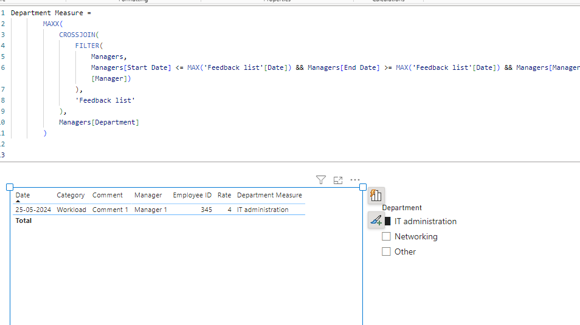Select the IT administration measure cell
This screenshot has width=580, height=325.
pos(263,210)
